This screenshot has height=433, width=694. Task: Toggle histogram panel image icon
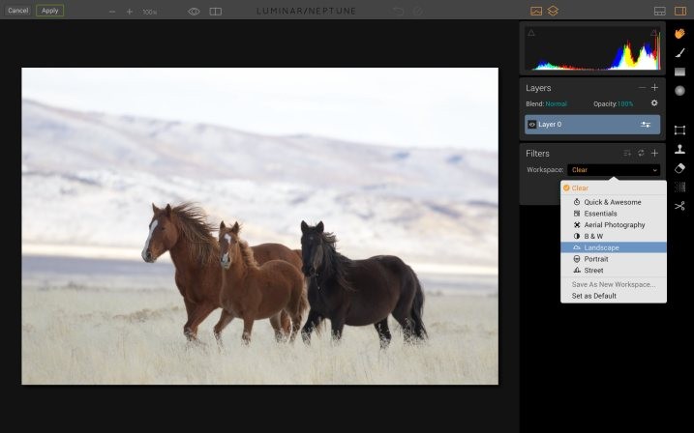point(536,11)
